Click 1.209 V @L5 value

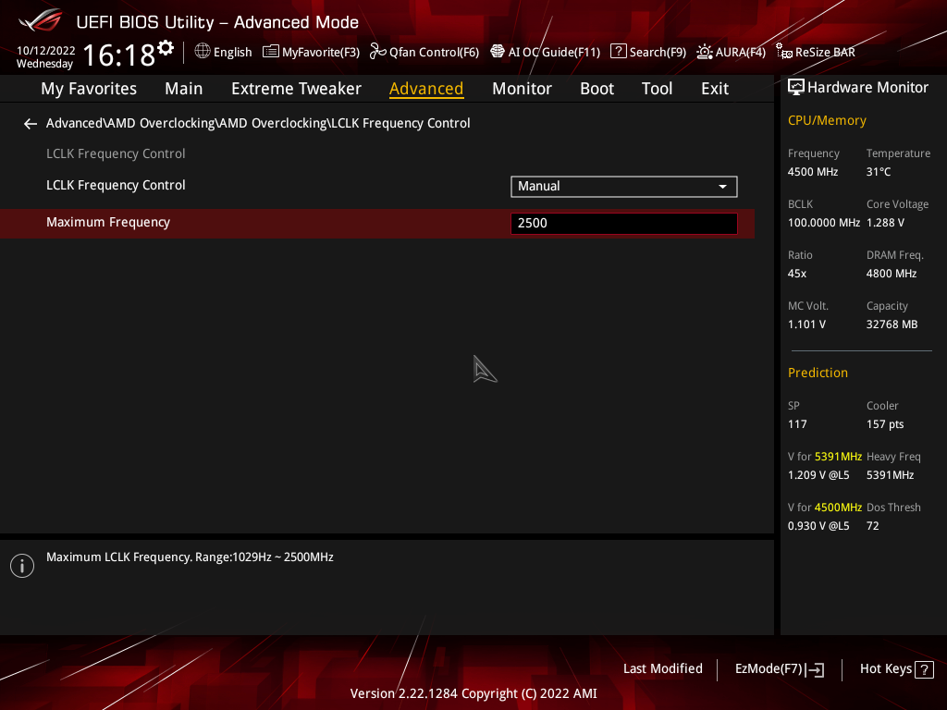point(818,475)
